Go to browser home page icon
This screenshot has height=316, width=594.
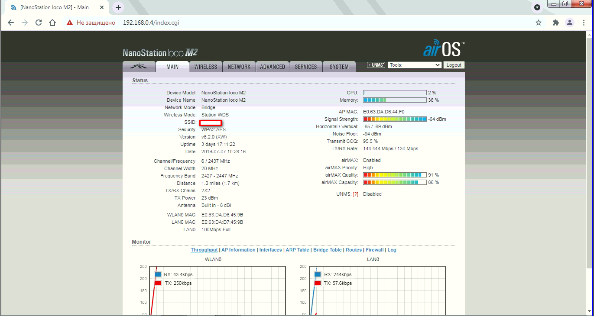[x=52, y=23]
